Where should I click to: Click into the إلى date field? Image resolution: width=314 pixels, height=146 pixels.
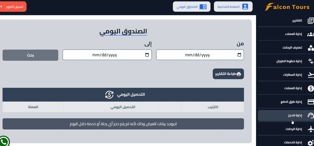[107, 55]
